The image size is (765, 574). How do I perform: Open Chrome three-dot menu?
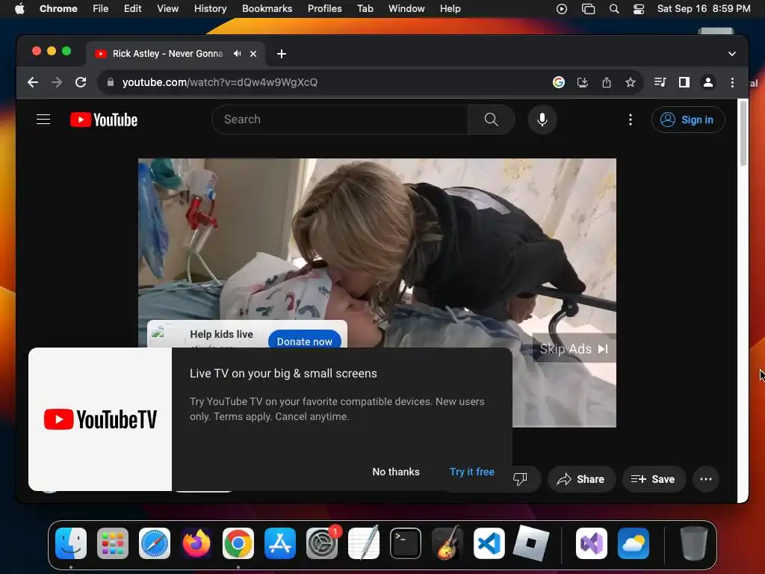pos(732,82)
